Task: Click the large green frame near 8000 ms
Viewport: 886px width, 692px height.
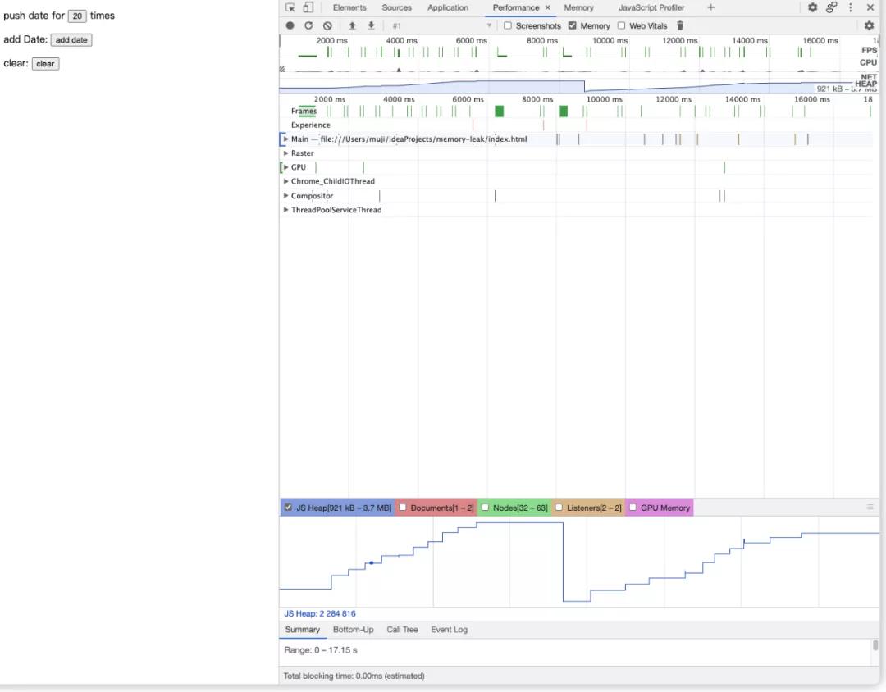Action: coord(564,112)
